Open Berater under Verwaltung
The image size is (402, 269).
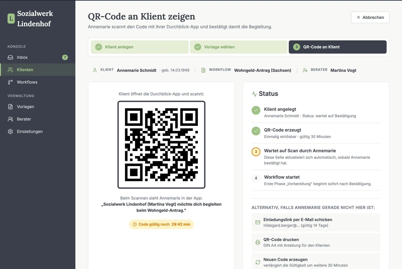coord(38,119)
